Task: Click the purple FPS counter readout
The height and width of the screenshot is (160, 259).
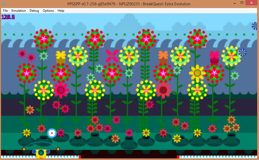Action: (8, 17)
